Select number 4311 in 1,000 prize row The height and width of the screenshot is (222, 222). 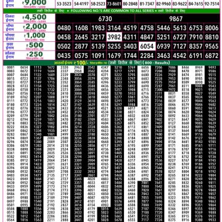coord(130,37)
